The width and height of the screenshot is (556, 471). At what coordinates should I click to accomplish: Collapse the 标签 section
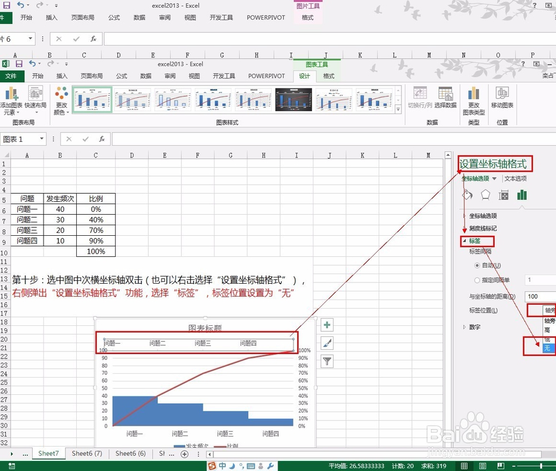tap(474, 241)
